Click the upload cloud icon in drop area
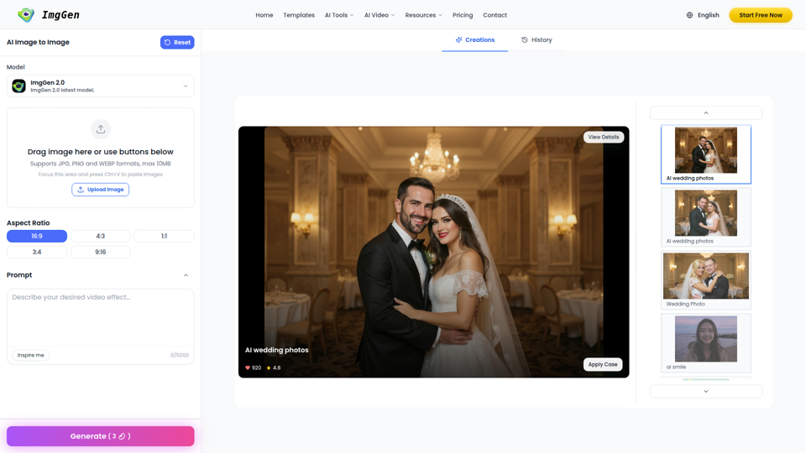 coord(101,129)
